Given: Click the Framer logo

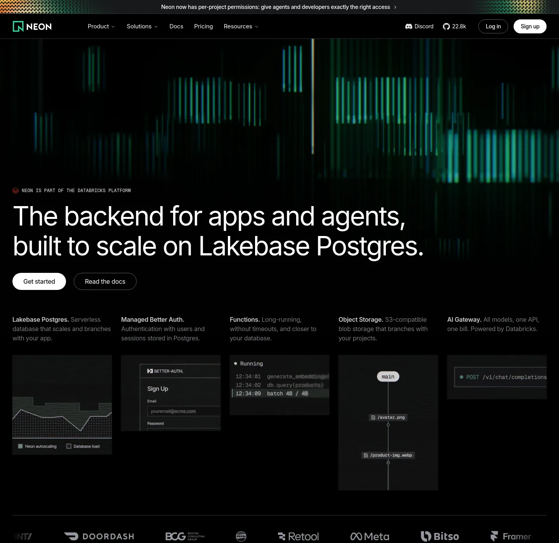Looking at the screenshot, I should 510,536.
